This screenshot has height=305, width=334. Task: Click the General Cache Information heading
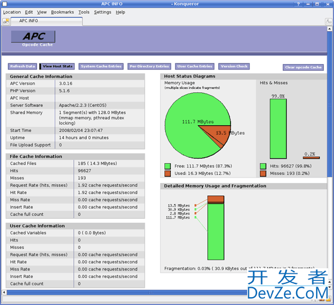coord(41,76)
